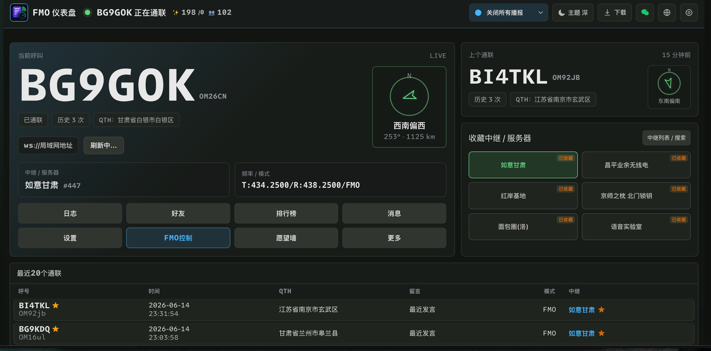Toggle favorite badge on 昌平业余无线电 card

coord(679,158)
